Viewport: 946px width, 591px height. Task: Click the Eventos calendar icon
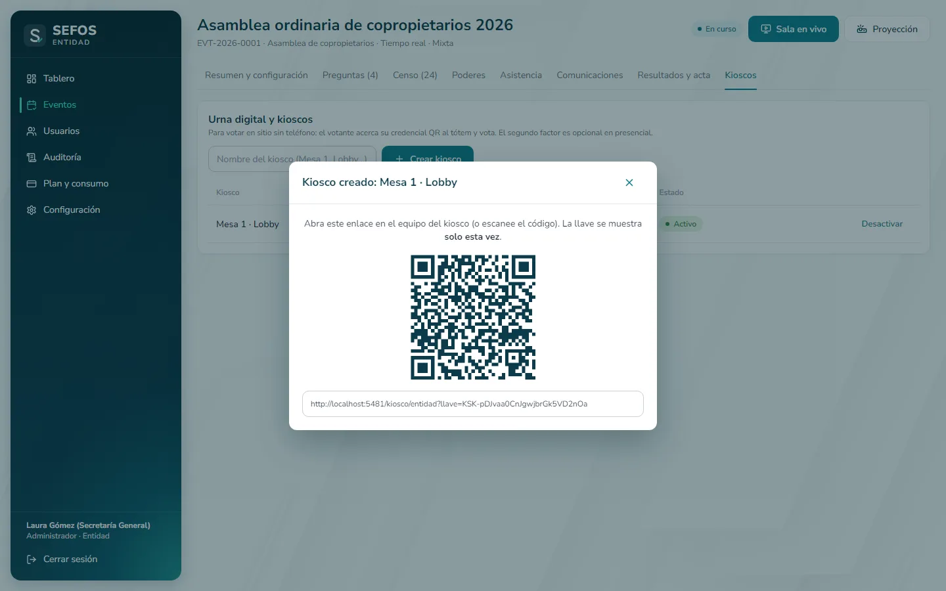[32, 105]
